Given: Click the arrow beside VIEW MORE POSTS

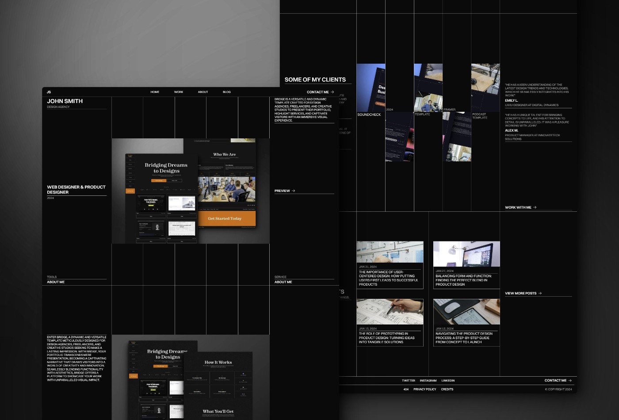Looking at the screenshot, I should [541, 293].
